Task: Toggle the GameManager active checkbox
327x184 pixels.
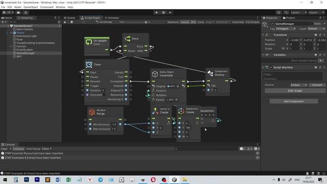Action: (272, 24)
